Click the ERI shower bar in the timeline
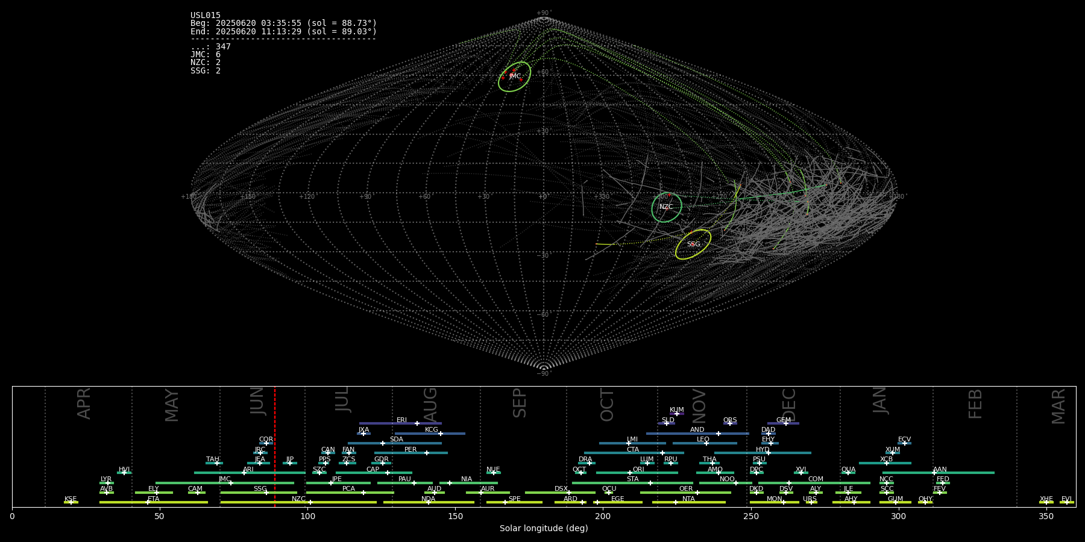The height and width of the screenshot is (542, 1085). point(400,423)
